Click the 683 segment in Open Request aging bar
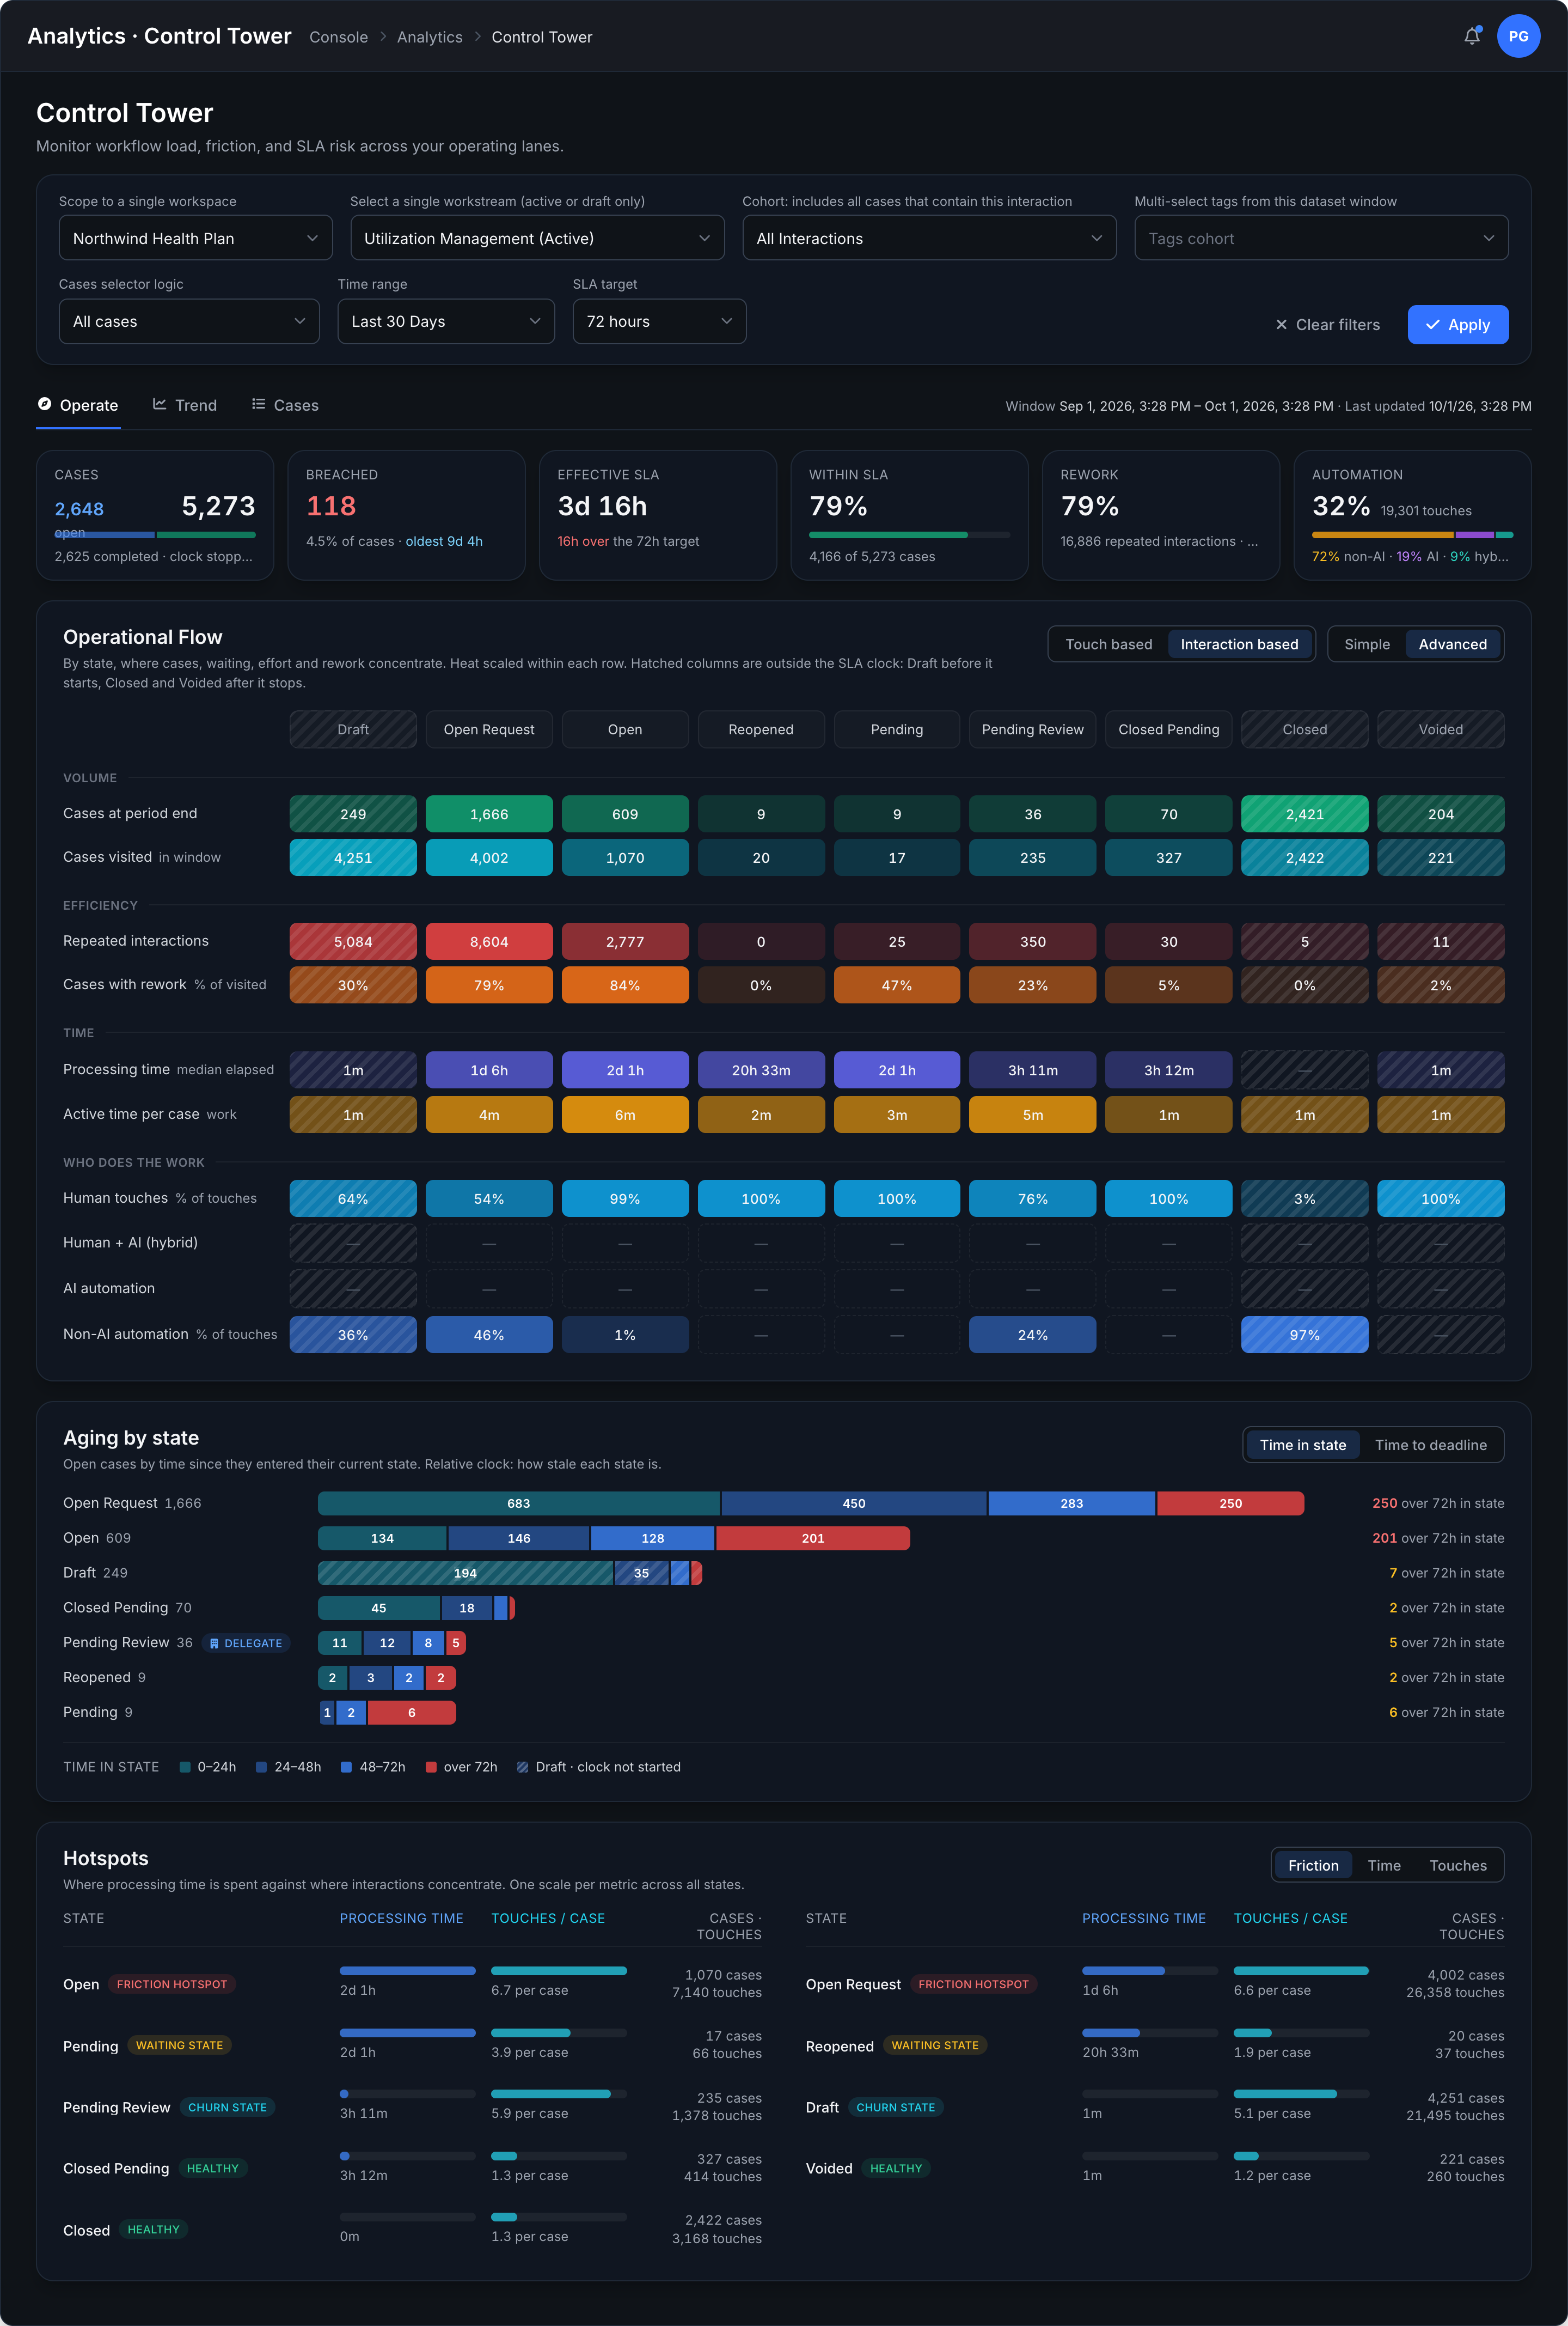The width and height of the screenshot is (1568, 2326). pyautogui.click(x=518, y=1503)
